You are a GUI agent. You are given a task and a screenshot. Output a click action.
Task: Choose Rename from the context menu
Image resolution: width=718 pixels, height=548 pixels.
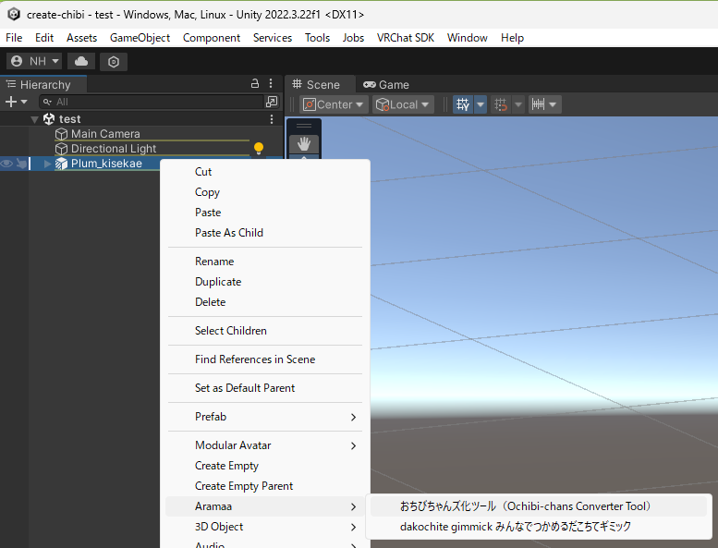pyautogui.click(x=265, y=262)
